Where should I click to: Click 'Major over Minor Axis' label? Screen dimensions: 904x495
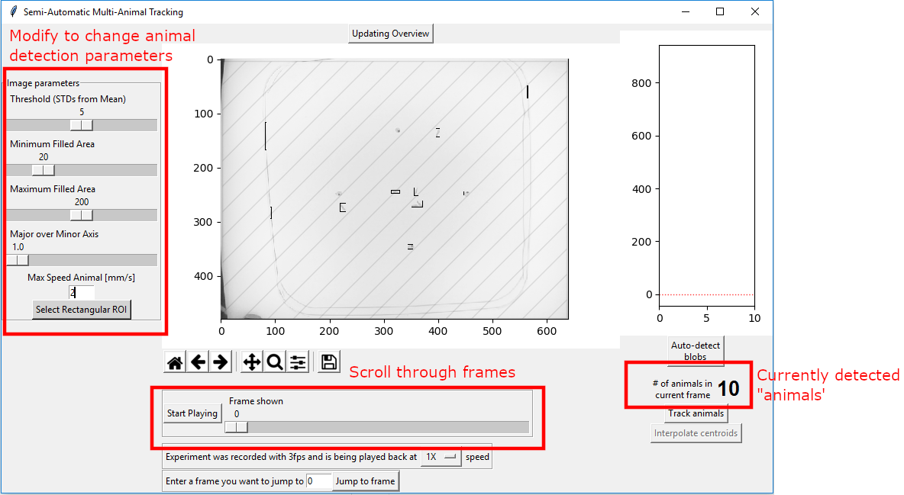click(x=54, y=234)
